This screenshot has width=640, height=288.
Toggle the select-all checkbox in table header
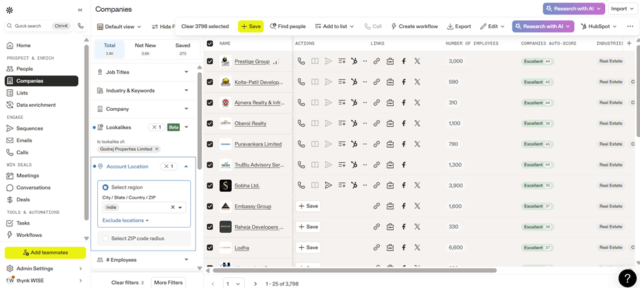[210, 43]
